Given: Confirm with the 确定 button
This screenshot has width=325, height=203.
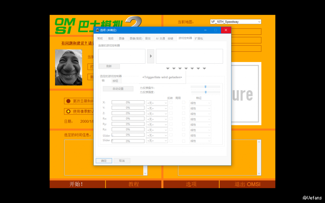Looking at the screenshot, I should point(104,161).
